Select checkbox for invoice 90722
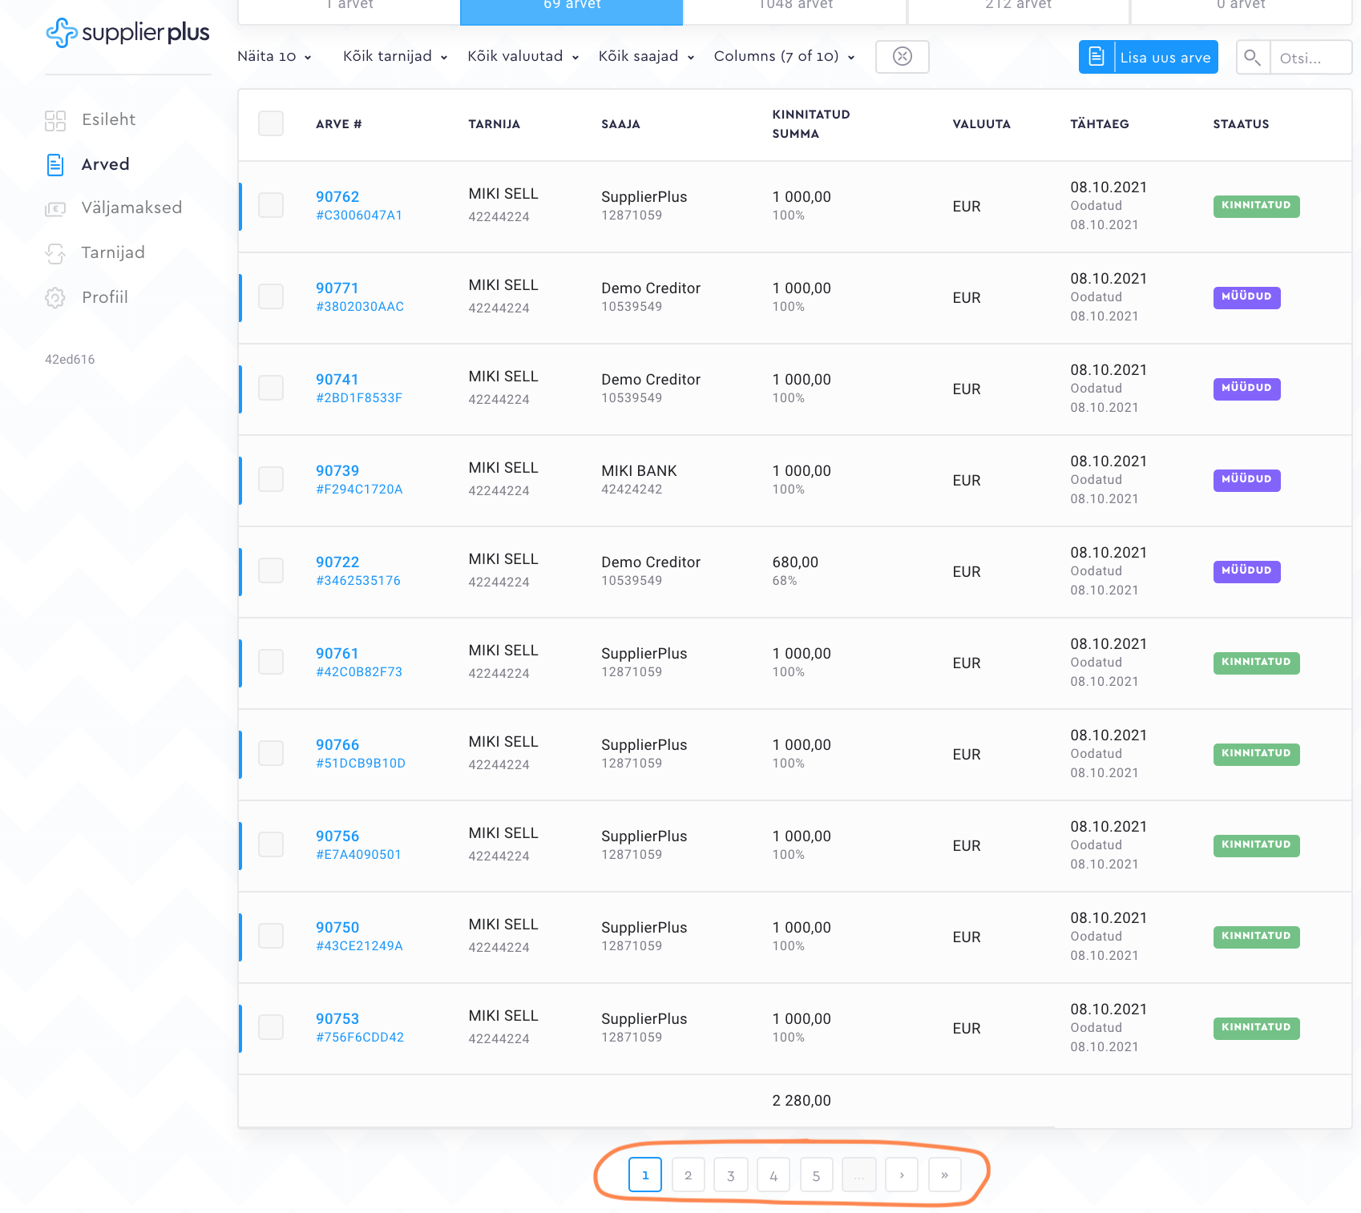Viewport: 1361px width, 1213px height. (x=271, y=571)
